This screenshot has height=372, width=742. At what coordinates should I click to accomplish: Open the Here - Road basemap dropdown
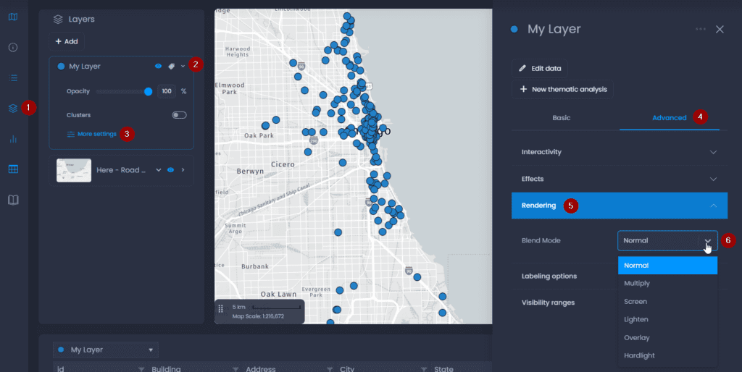pyautogui.click(x=159, y=170)
